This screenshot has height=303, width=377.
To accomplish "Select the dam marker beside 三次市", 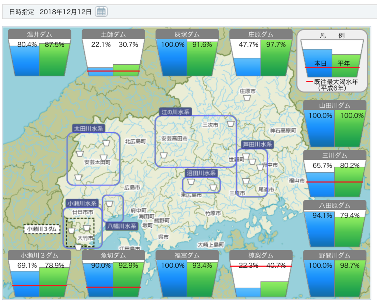I will click(x=230, y=124).
